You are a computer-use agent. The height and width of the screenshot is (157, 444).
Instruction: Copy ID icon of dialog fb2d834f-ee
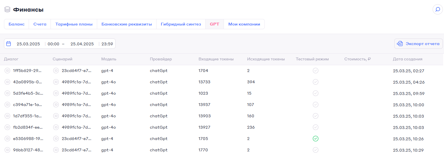coord(7,127)
